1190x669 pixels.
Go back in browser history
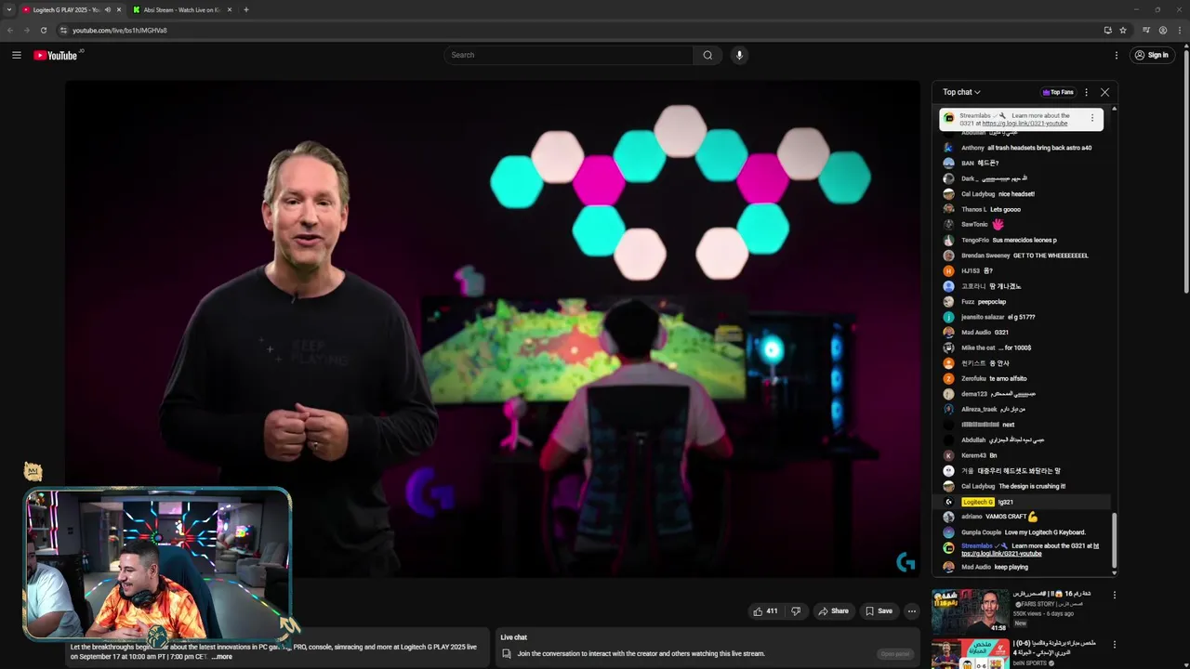tap(10, 30)
